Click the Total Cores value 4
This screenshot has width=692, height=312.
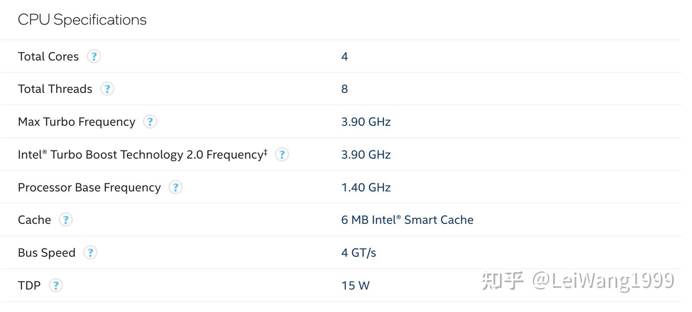coord(344,57)
